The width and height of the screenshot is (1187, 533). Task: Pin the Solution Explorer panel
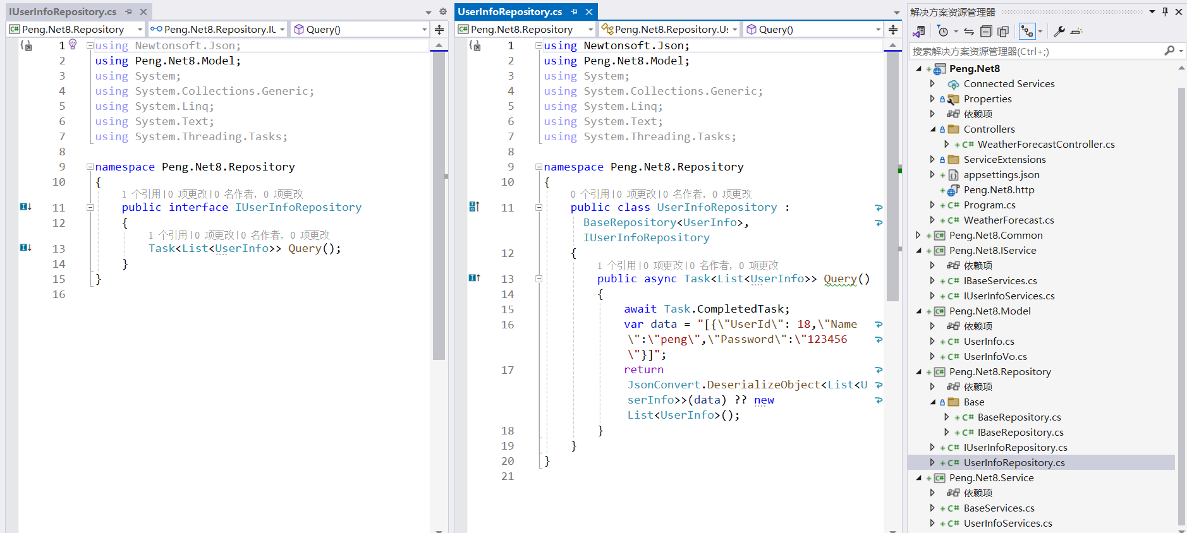(1165, 11)
